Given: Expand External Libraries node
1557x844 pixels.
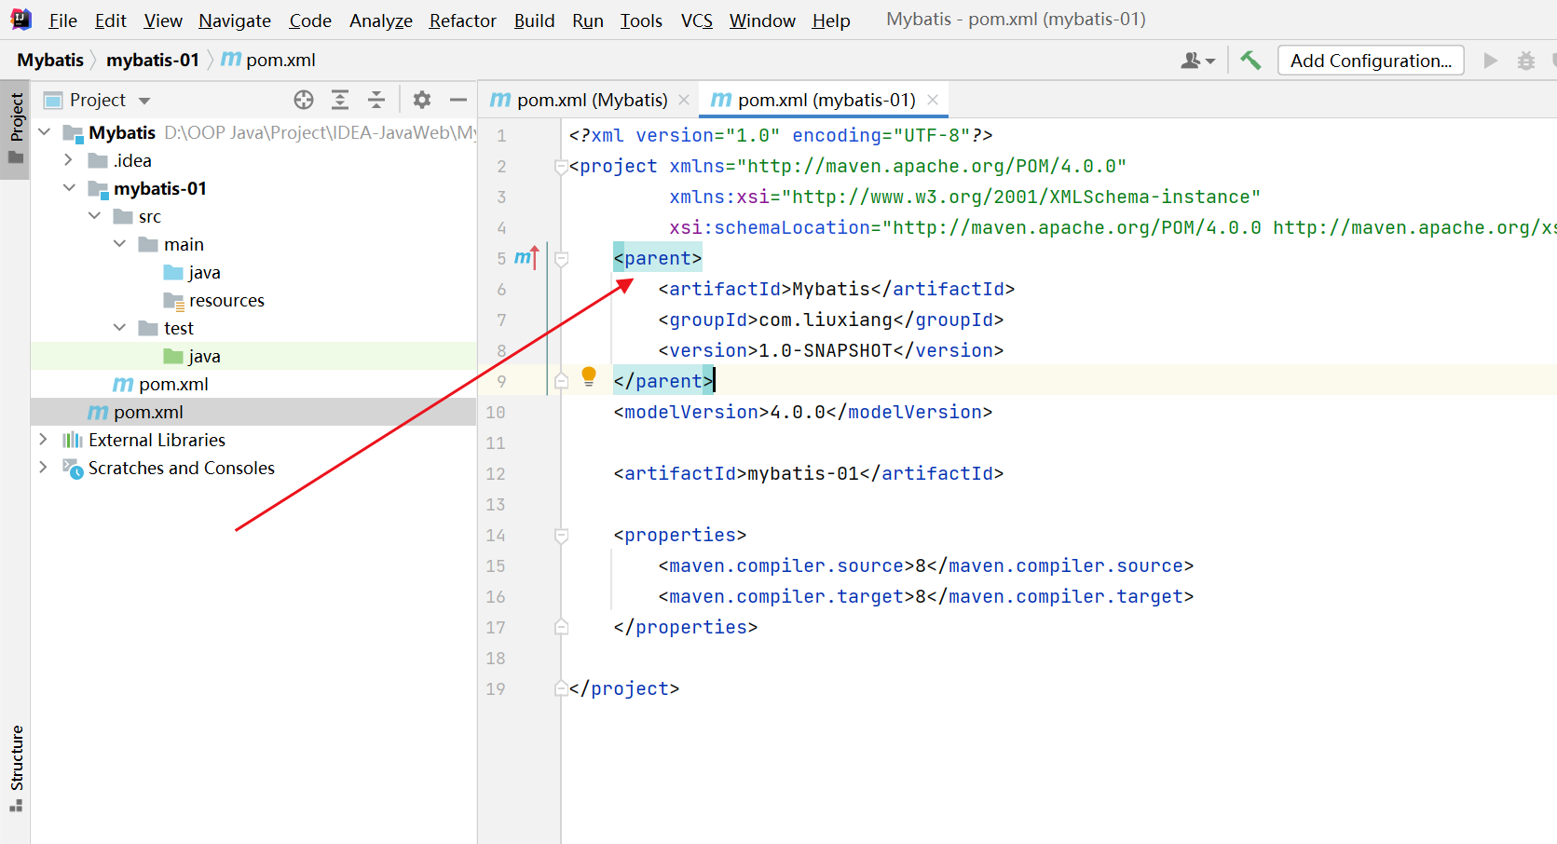Looking at the screenshot, I should coord(43,440).
